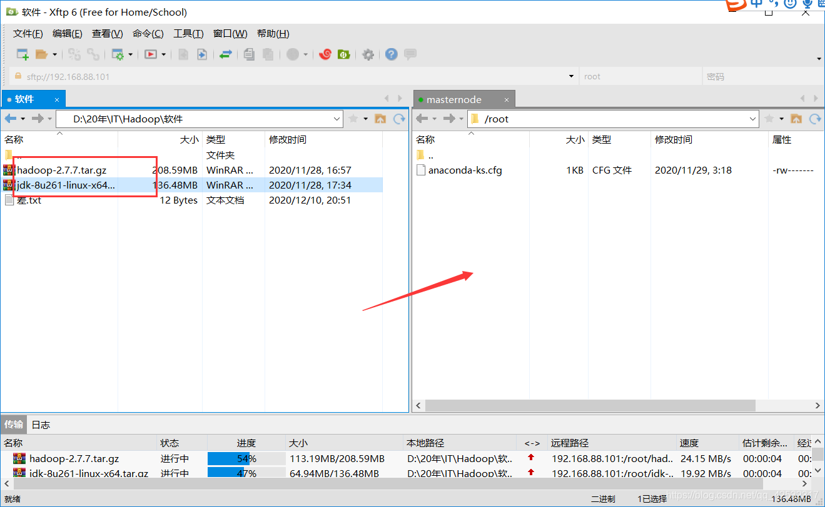
Task: Launch Xshell via red swirl icon
Action: (x=325, y=54)
